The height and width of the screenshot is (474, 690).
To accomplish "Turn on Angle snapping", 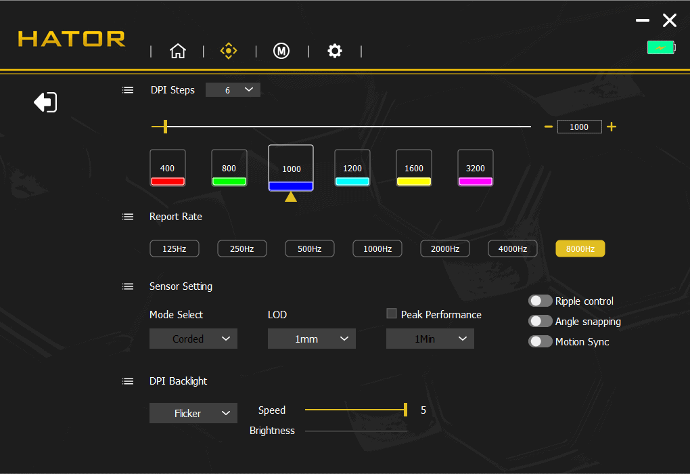I will pyautogui.click(x=540, y=322).
